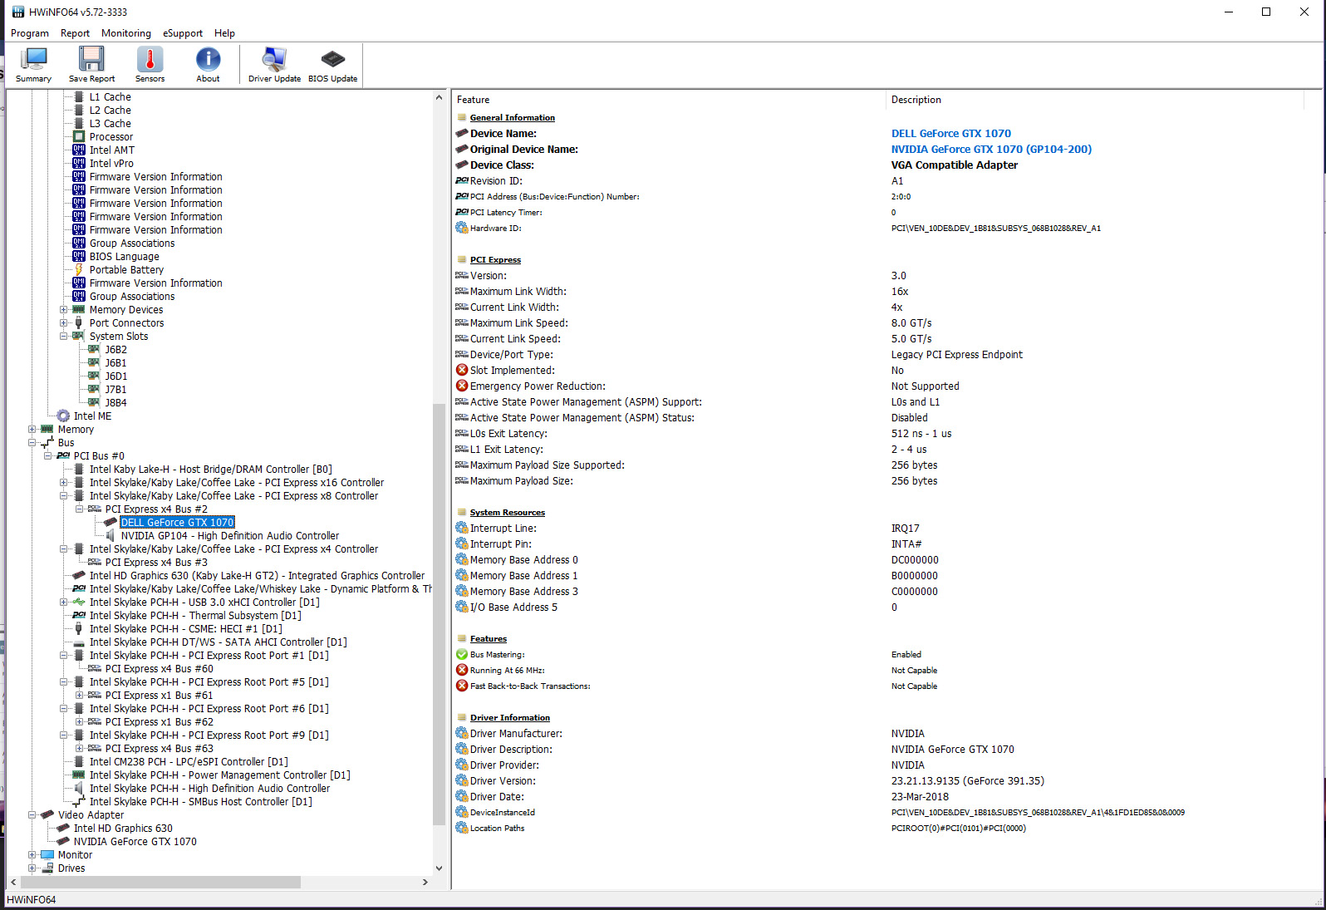Screen dimensions: 1326x910
Task: Select Intel vPro tree item
Action: 111,164
